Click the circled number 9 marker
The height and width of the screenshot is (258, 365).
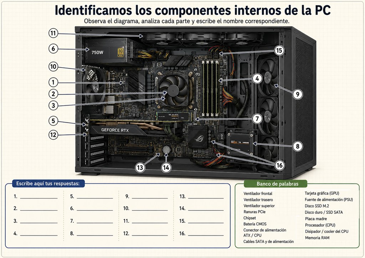[298, 94]
